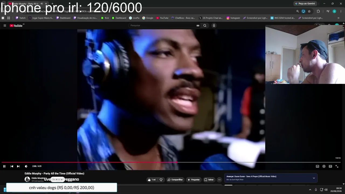The width and height of the screenshot is (345, 194).
Task: Click the YouTube search magnifier button
Action: click(205, 26)
